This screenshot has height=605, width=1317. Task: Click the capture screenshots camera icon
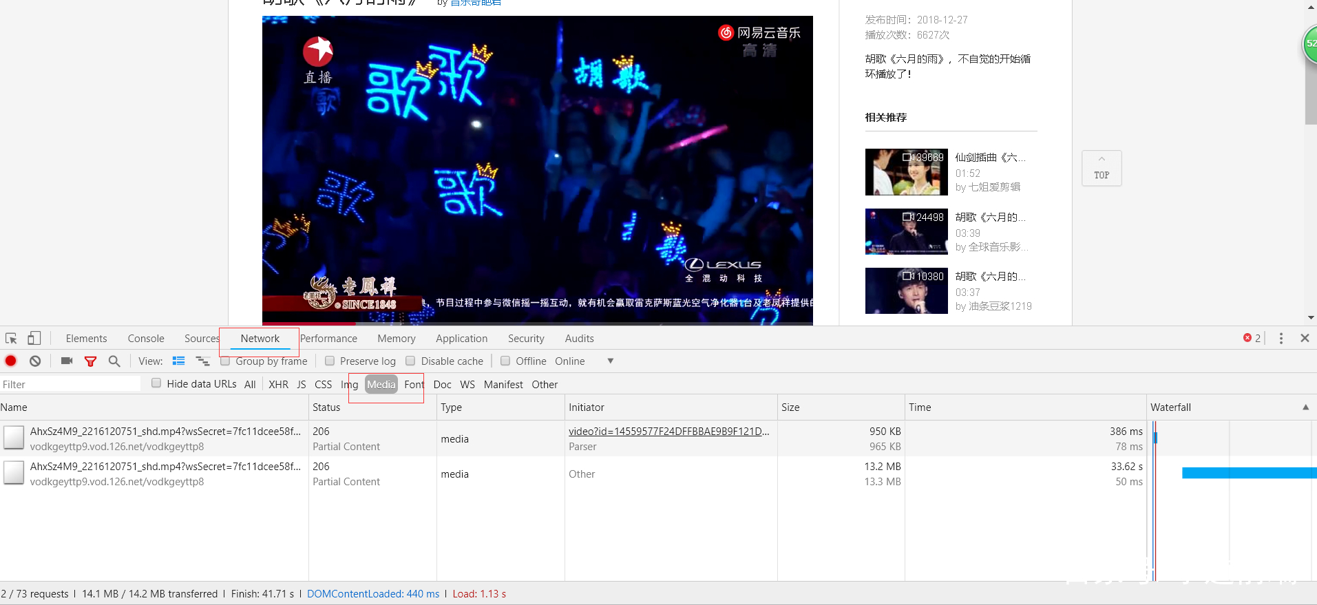[67, 361]
